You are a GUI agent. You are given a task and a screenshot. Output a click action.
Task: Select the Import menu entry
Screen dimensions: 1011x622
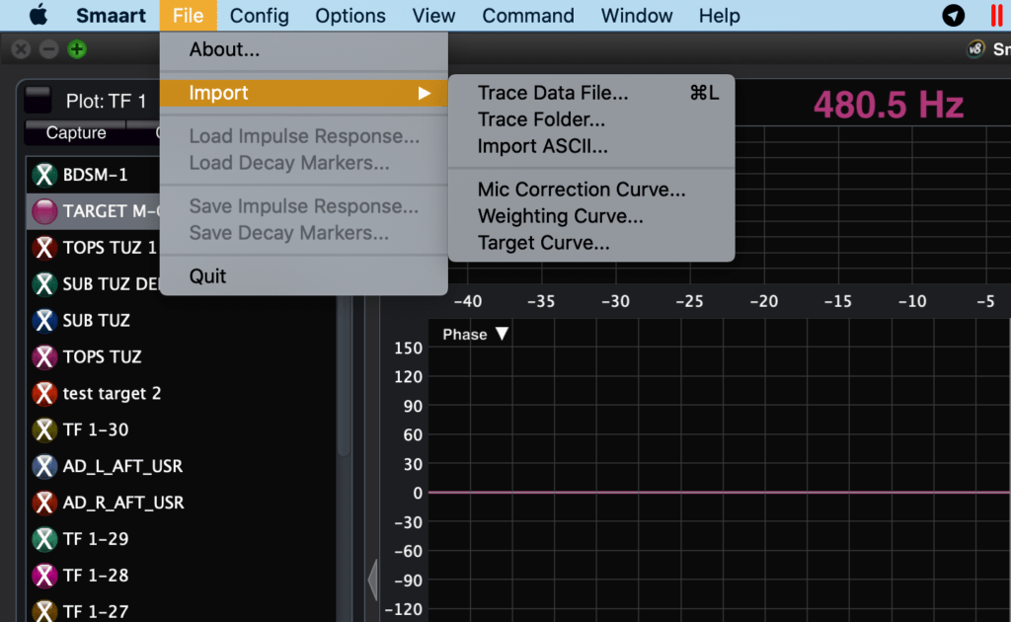tap(304, 93)
